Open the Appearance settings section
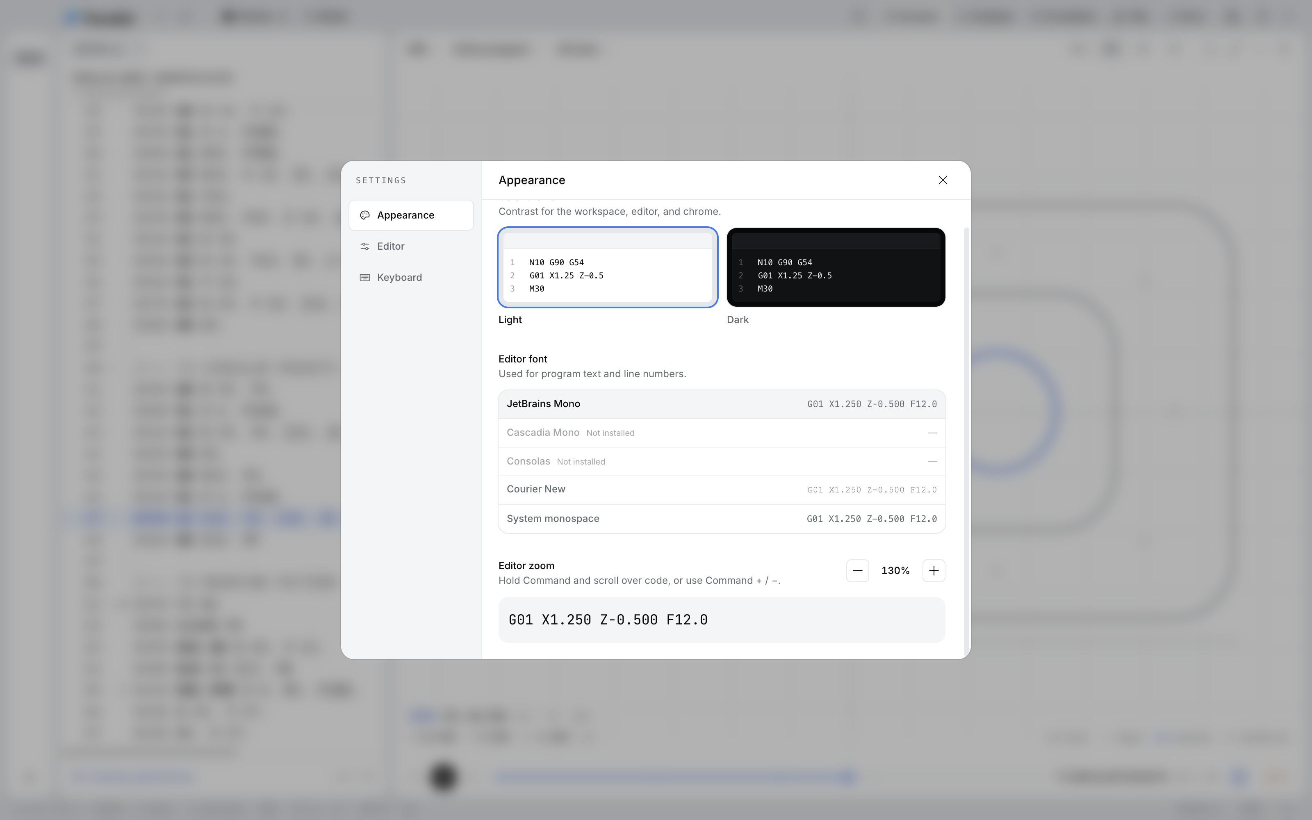The image size is (1312, 820). (x=411, y=215)
